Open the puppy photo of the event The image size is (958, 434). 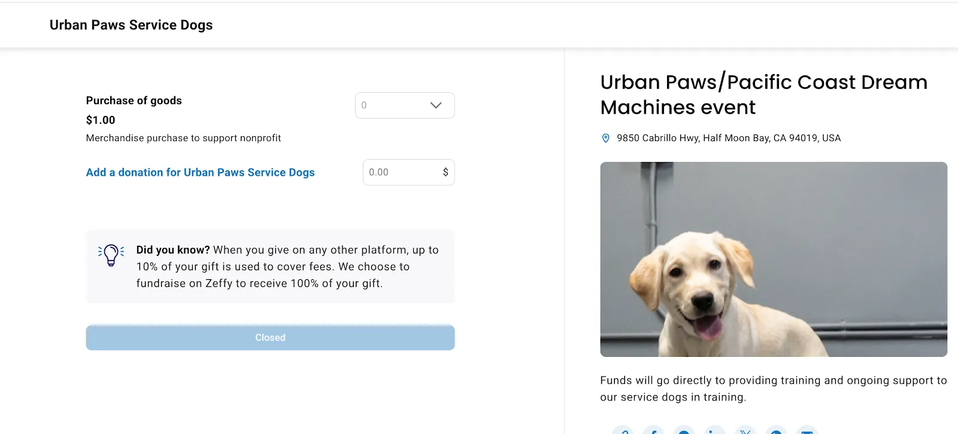click(x=774, y=259)
